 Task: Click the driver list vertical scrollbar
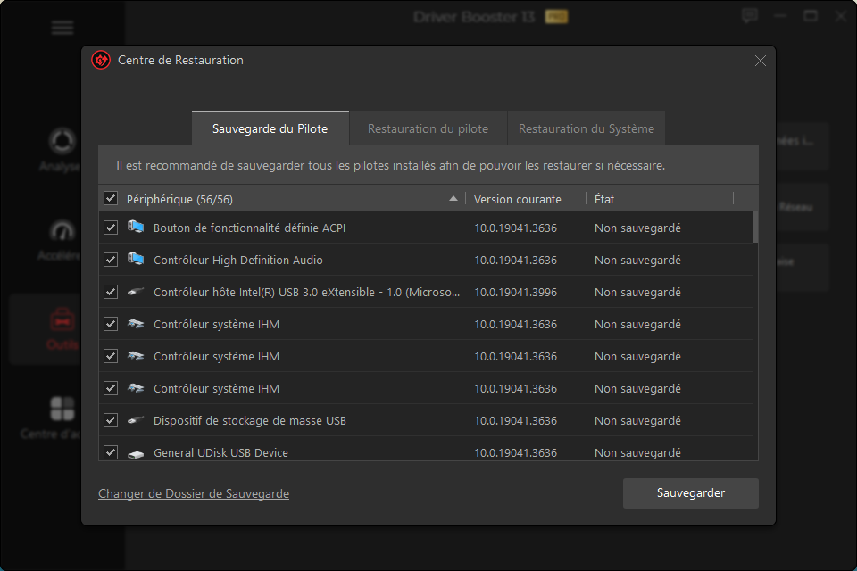click(x=755, y=228)
